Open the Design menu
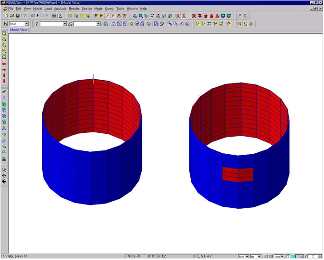324x260 pixels. [x=87, y=9]
